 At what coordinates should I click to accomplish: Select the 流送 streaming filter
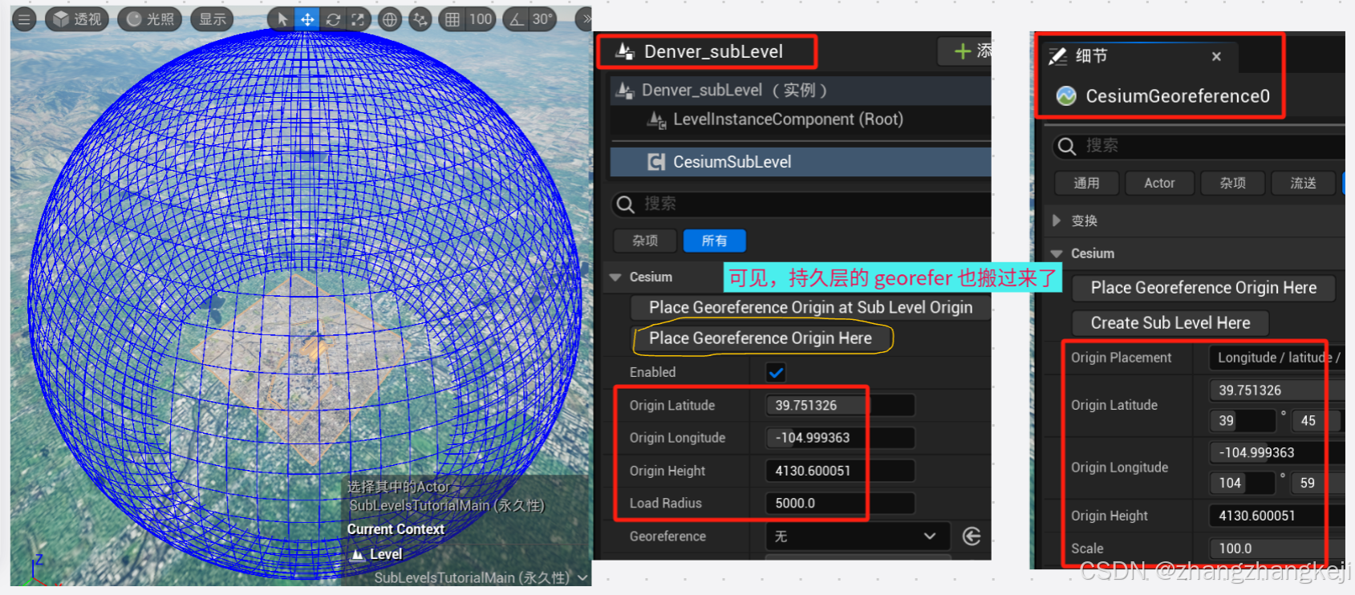tap(1303, 183)
